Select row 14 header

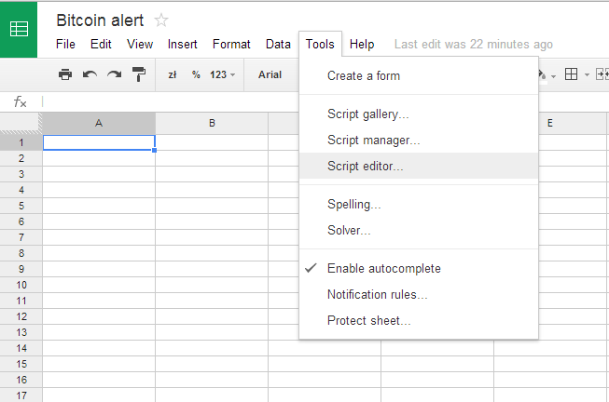(21, 348)
